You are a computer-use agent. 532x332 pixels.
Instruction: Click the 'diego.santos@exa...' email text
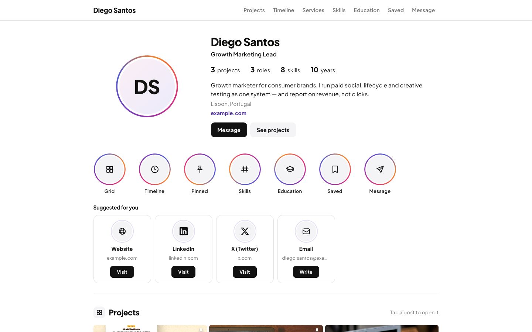pos(305,258)
